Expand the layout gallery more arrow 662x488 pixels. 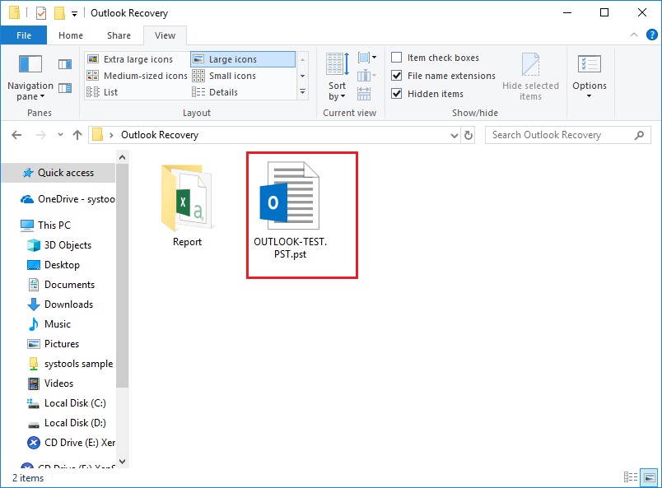303,91
